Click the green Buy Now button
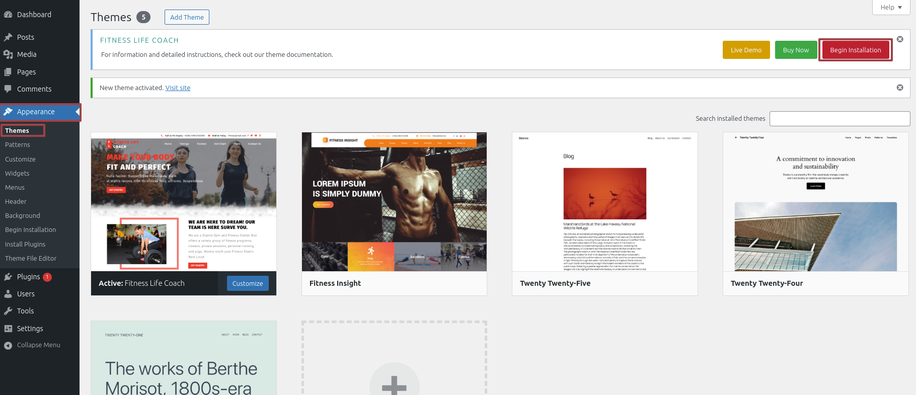This screenshot has height=395, width=916. pyautogui.click(x=796, y=50)
